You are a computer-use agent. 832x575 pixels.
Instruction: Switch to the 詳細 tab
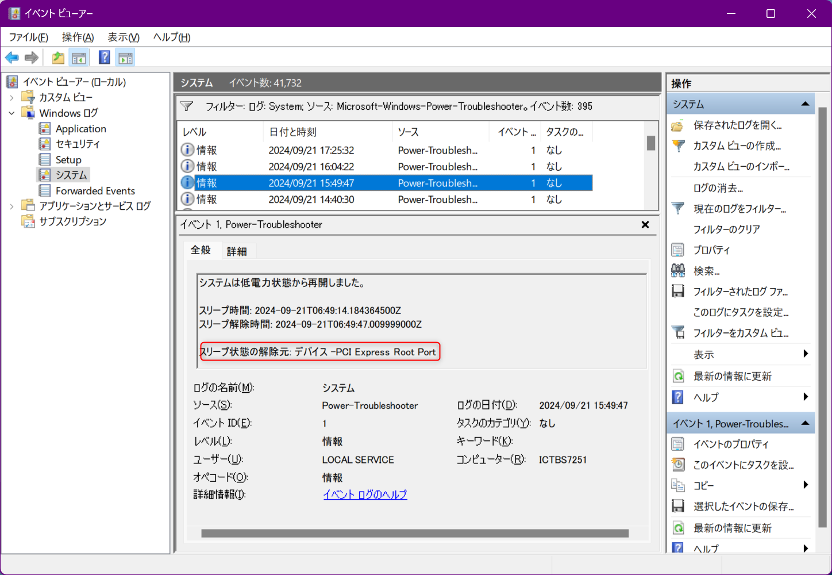point(237,251)
